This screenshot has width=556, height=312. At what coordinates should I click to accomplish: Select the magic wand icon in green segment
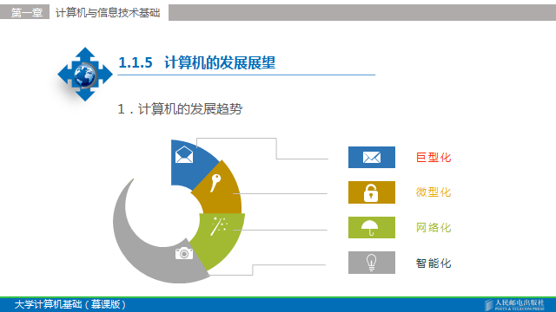[219, 226]
